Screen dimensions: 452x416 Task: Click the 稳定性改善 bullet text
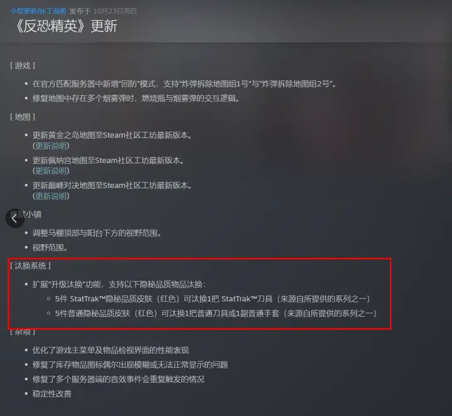52,394
